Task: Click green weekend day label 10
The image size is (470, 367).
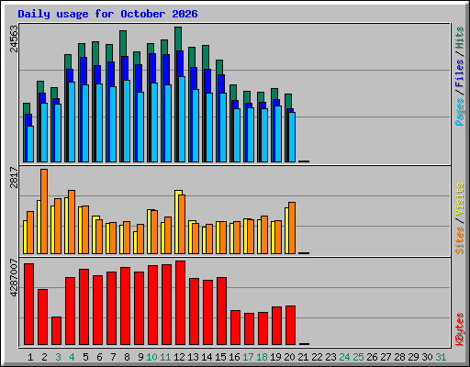Action: [151, 357]
